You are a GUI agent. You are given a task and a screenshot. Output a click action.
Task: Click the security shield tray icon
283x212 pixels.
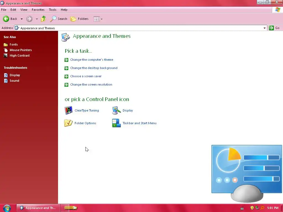click(252, 208)
